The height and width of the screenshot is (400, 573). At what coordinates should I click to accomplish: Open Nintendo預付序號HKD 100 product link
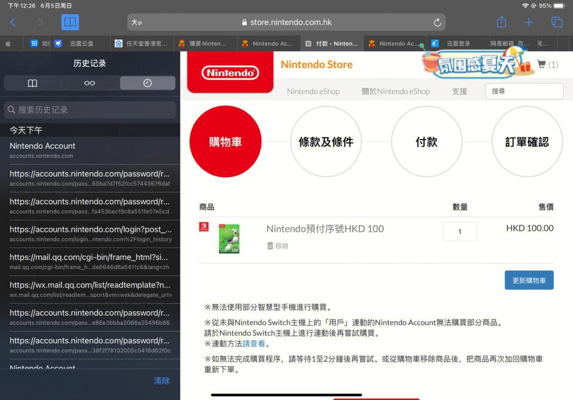pyautogui.click(x=325, y=229)
